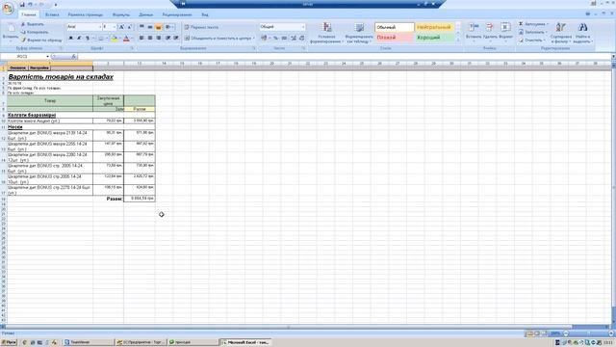Apply the accounting currency number format
616x347 pixels.
tap(265, 39)
